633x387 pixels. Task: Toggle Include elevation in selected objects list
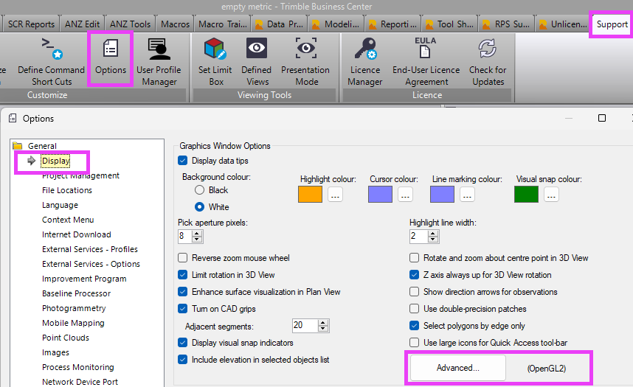coord(182,360)
